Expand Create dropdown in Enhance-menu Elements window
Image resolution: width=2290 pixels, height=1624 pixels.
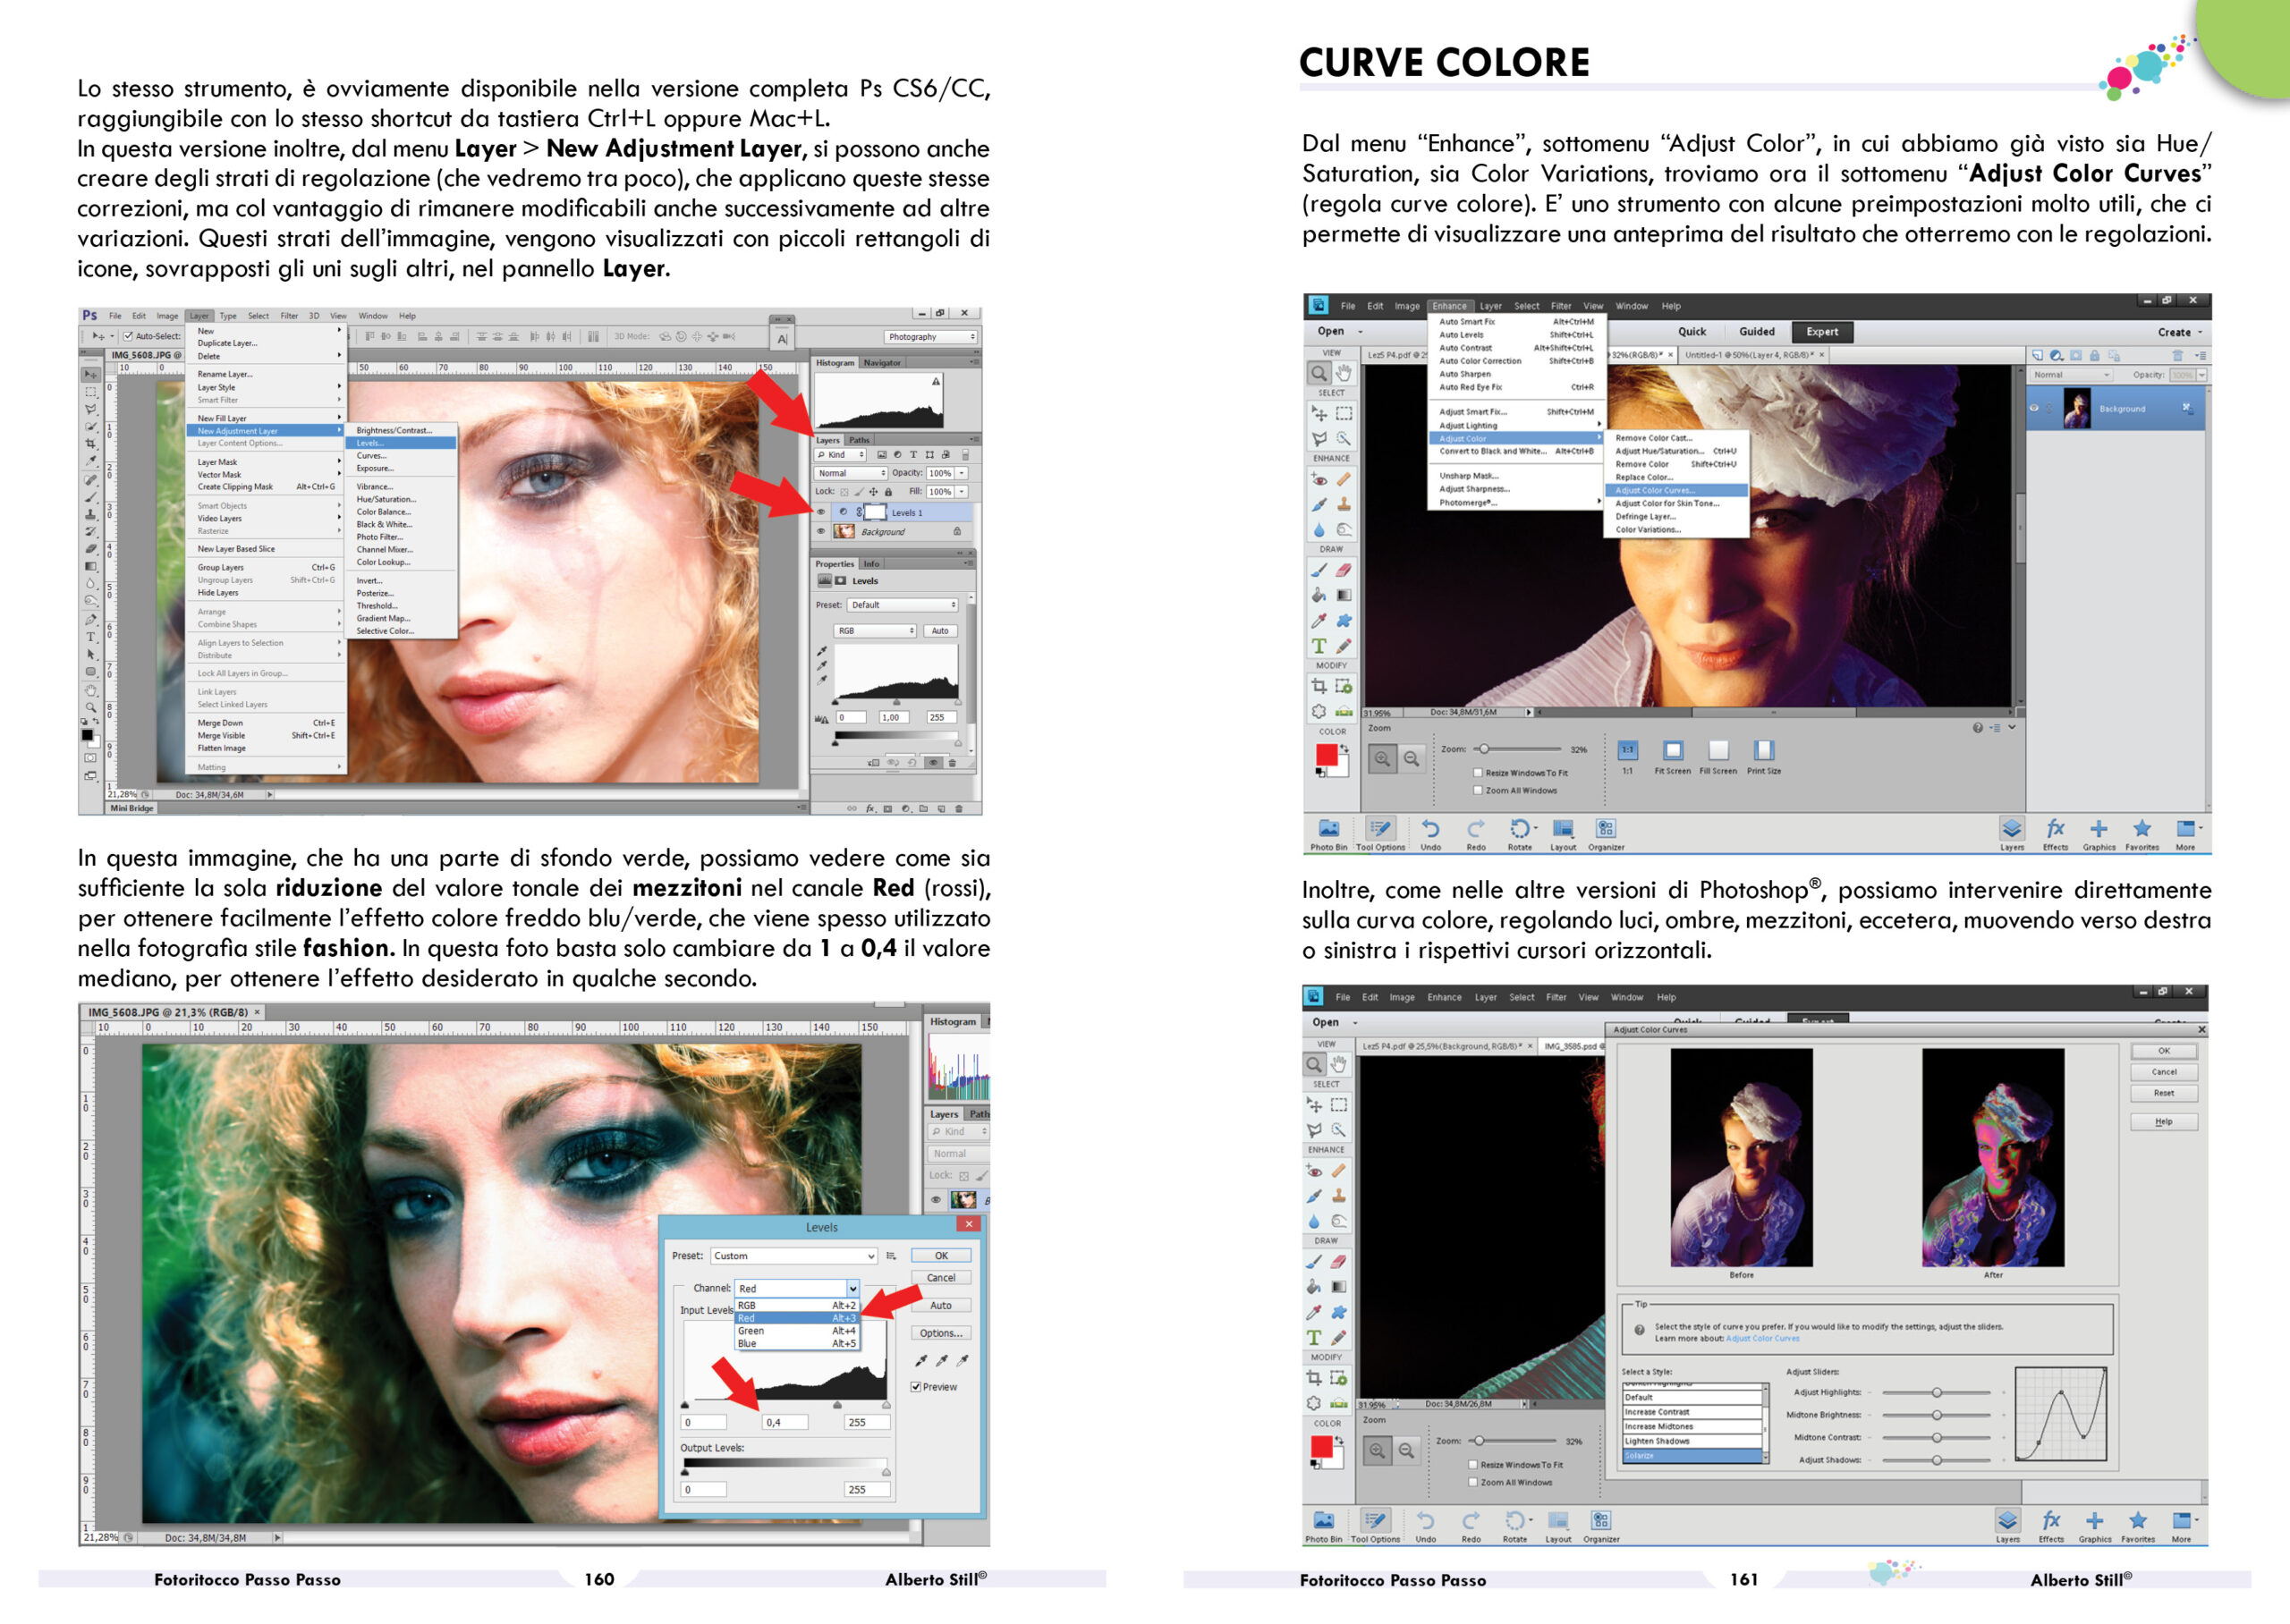(x=2180, y=332)
